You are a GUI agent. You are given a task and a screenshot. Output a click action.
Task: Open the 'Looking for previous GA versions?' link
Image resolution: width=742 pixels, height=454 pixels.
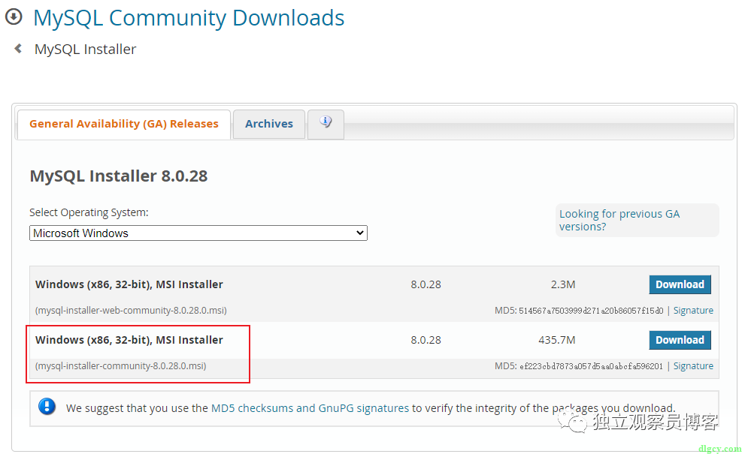tap(619, 220)
